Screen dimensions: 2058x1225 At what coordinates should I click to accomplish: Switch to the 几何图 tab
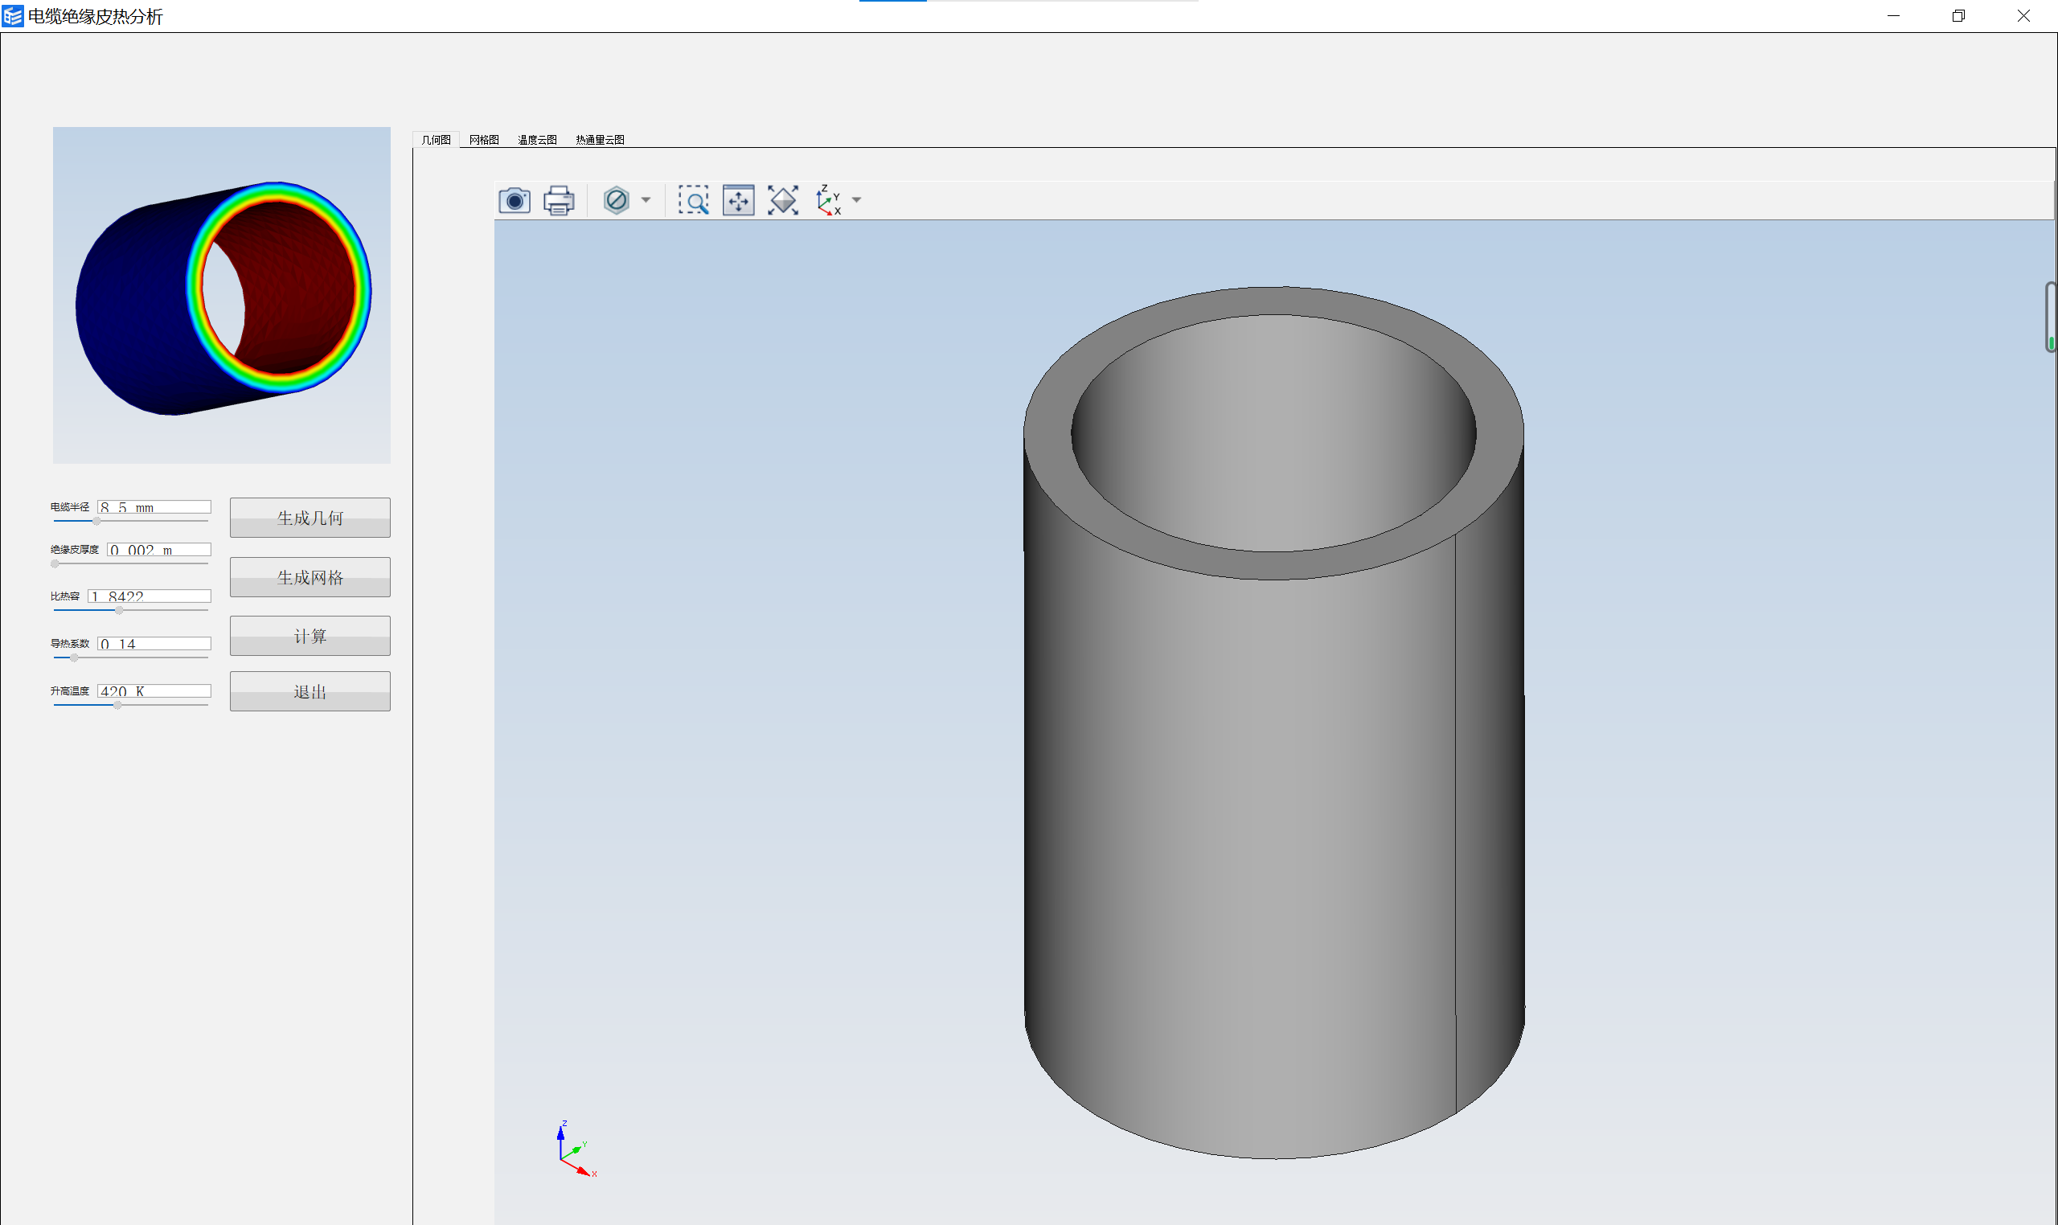point(436,140)
